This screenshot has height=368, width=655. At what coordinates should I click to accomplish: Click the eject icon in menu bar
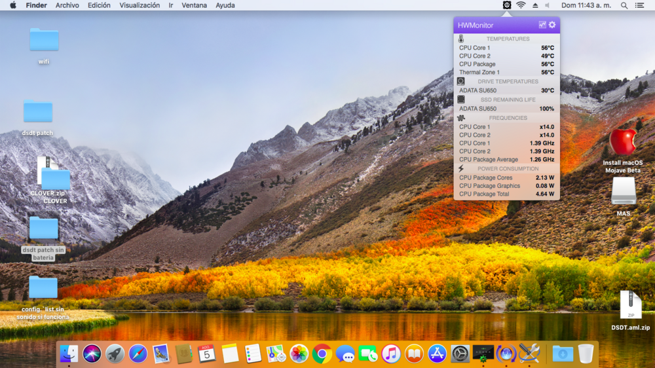pyautogui.click(x=534, y=5)
